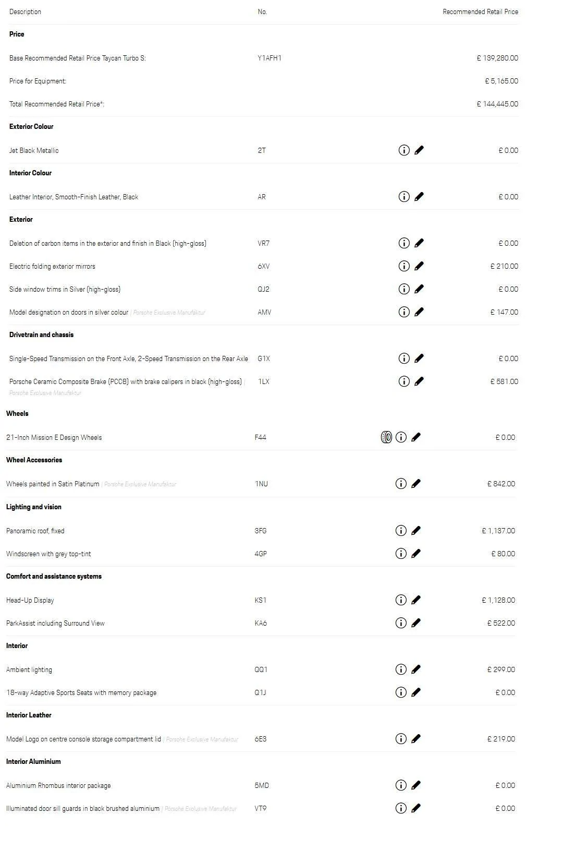
Task: Open info for Head-Up Display
Action: (401, 600)
